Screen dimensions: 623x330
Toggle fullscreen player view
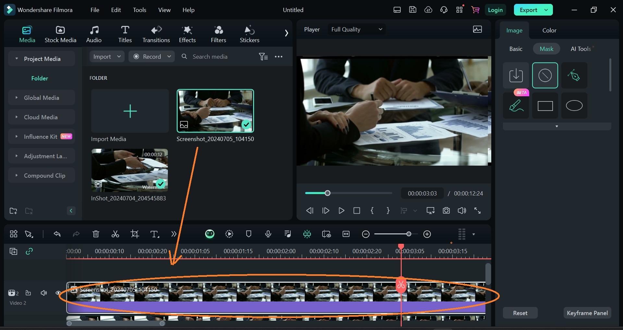tap(477, 211)
